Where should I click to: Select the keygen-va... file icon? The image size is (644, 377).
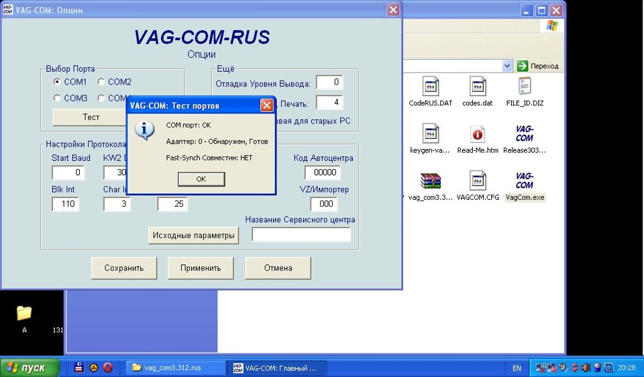431,133
